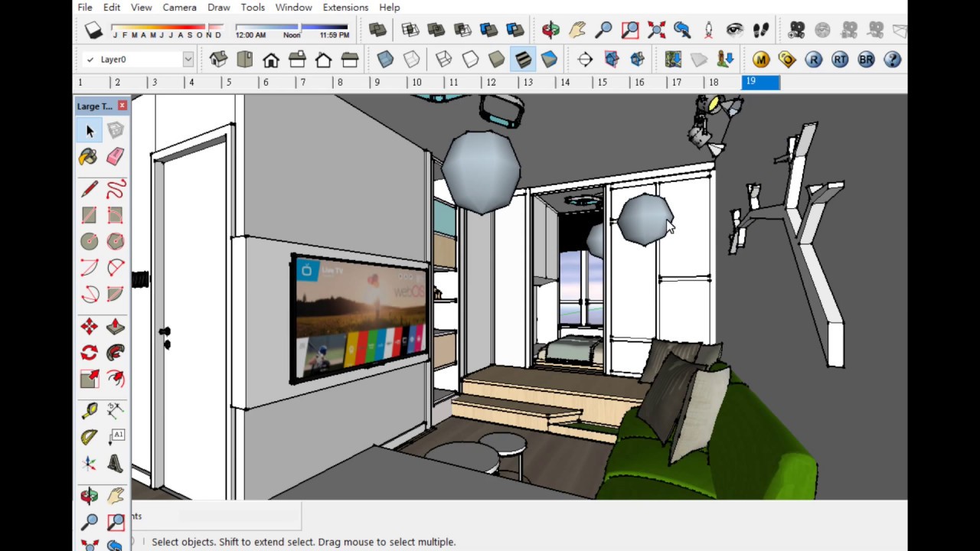The image size is (980, 551).
Task: Click the Make Component tool icon
Action: (x=115, y=131)
